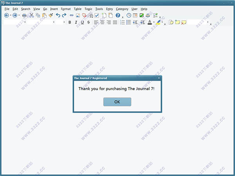This screenshot has width=235, height=176.
Task: Toggle bold formatting
Action: click(70, 22)
